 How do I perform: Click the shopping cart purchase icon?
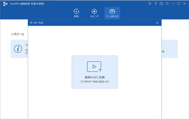[x=150, y=3]
